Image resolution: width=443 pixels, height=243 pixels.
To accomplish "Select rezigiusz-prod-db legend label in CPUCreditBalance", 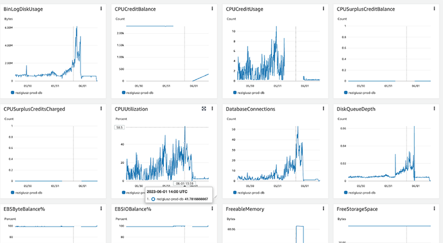I will tap(140, 92).
